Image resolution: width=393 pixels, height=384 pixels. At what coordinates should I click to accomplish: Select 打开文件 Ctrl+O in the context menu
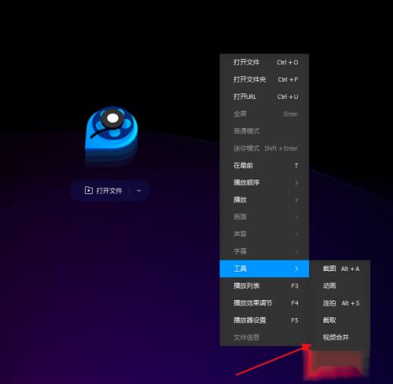[x=264, y=62]
